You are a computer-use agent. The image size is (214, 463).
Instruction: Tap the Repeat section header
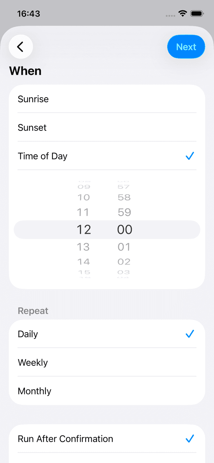point(33,311)
